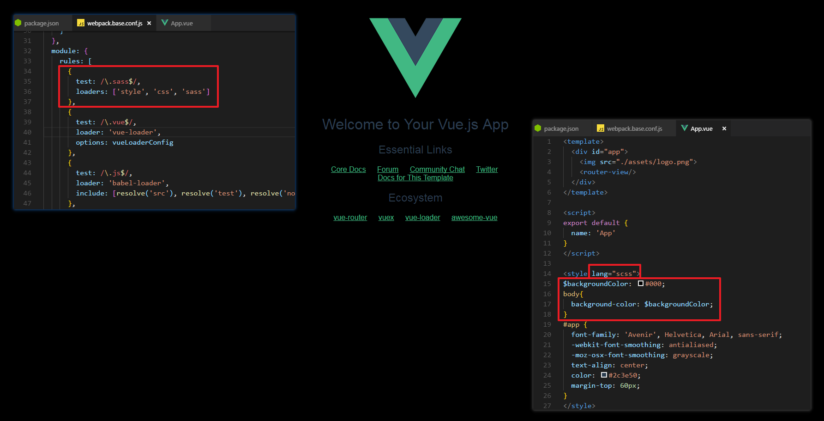Click line number 14 in App.vue gutter

tap(547, 274)
